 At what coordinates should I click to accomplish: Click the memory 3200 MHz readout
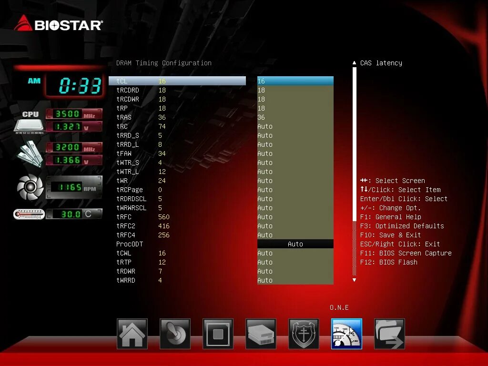coord(74,147)
